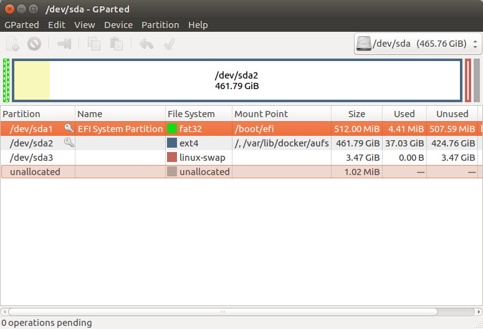The width and height of the screenshot is (483, 329).
Task: Close the GParted window
Action: (x=9, y=9)
